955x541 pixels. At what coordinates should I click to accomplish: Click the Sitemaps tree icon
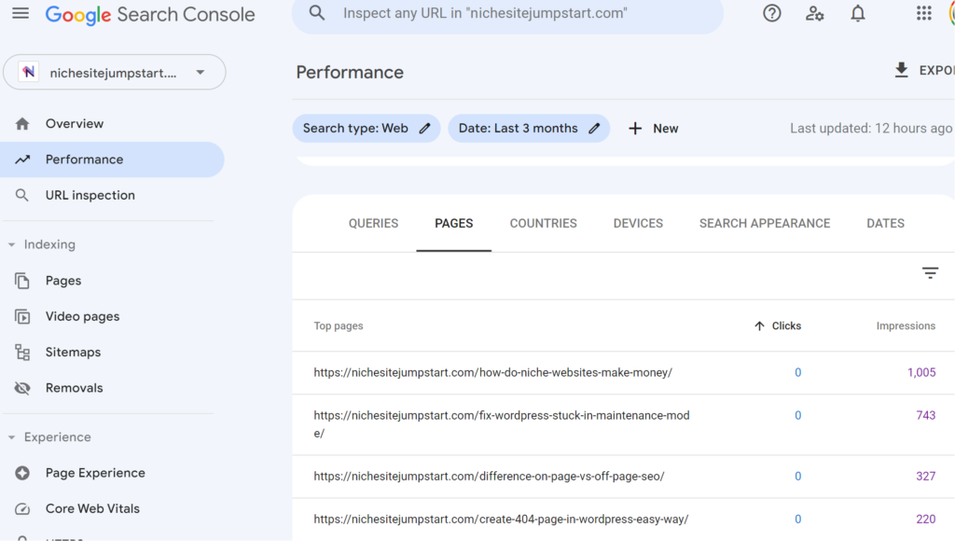click(22, 353)
